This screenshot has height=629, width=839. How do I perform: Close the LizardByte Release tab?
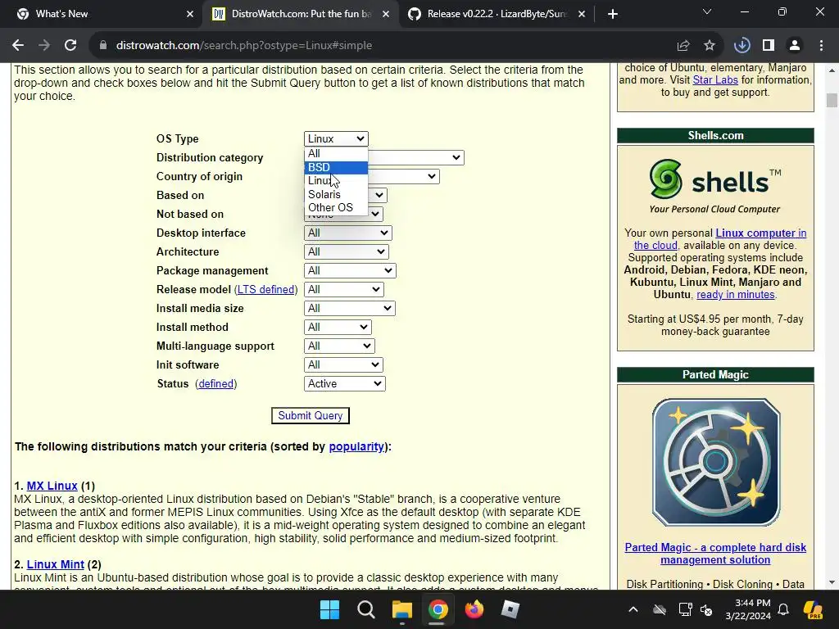582,14
